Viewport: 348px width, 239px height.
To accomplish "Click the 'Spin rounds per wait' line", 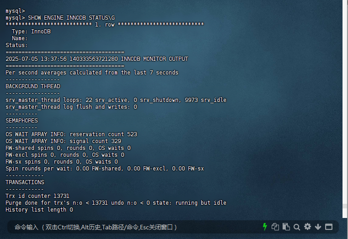I will click(x=105, y=169).
